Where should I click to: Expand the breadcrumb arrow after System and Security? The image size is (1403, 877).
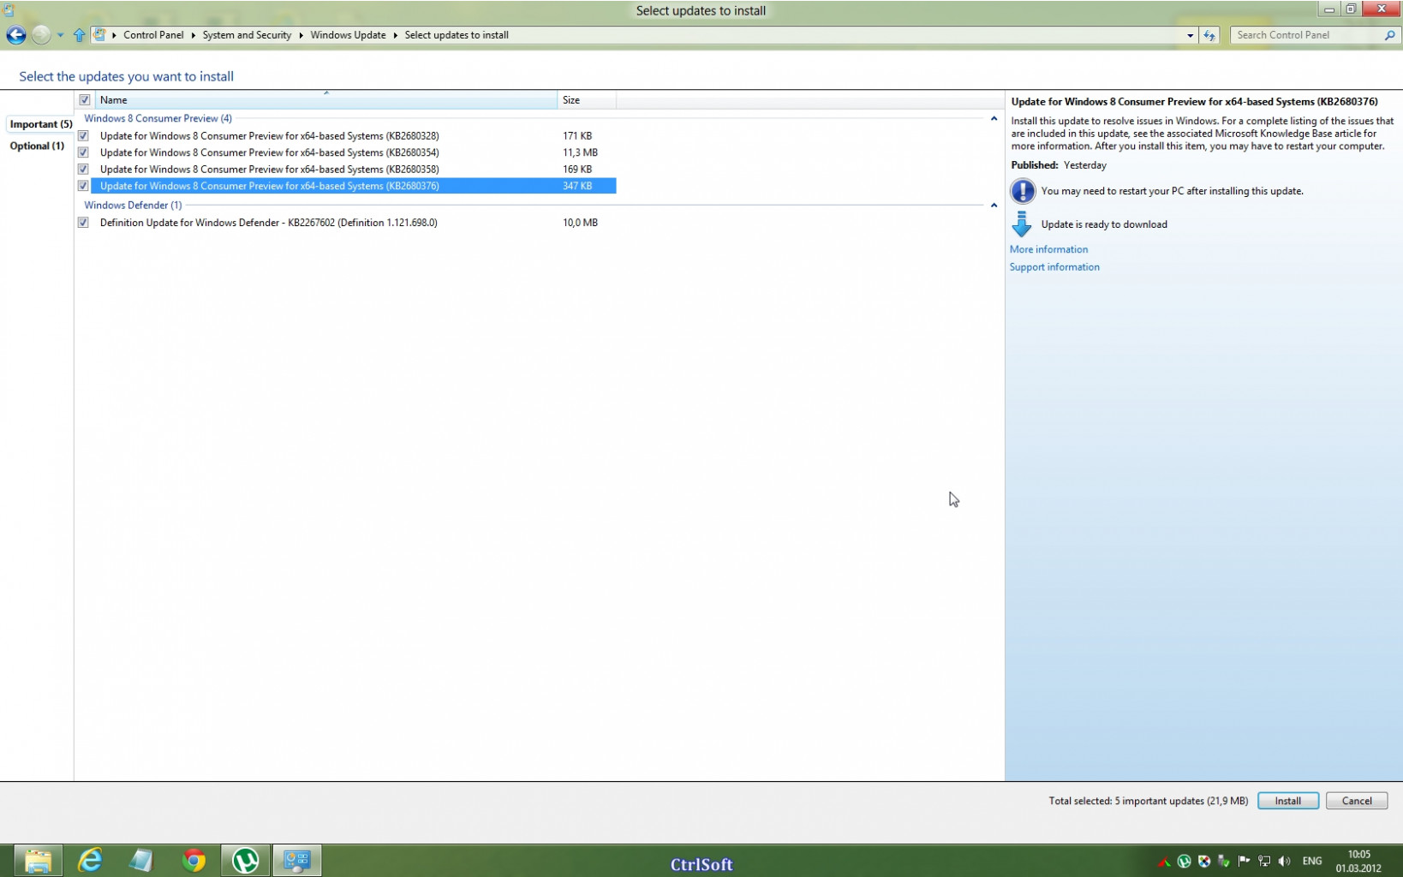click(x=301, y=35)
